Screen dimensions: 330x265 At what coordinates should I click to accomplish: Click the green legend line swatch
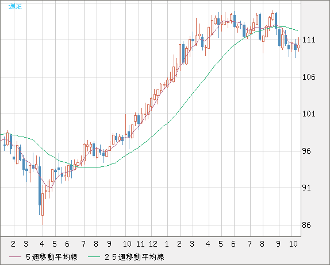[x=94, y=257]
